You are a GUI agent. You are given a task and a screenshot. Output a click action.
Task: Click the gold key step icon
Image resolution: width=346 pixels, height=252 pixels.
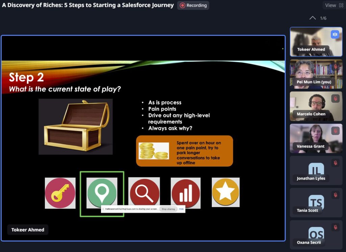click(x=60, y=193)
